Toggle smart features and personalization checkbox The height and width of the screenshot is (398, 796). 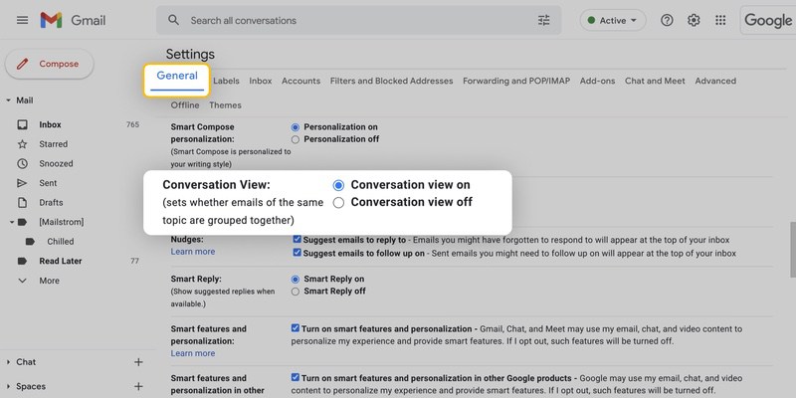[x=295, y=328]
